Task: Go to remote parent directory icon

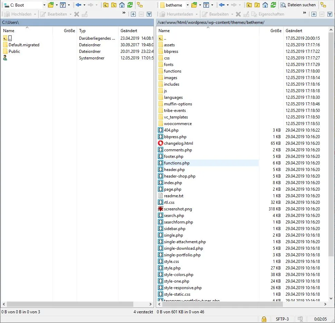Action: [249, 5]
